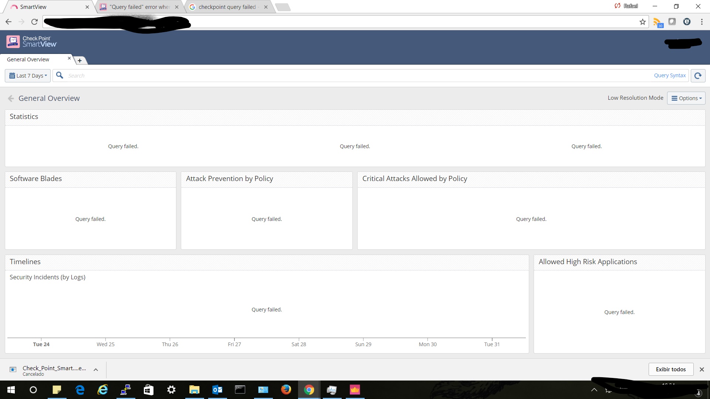Click the Tue 31 timeline date label
The image size is (710, 399).
(x=492, y=344)
